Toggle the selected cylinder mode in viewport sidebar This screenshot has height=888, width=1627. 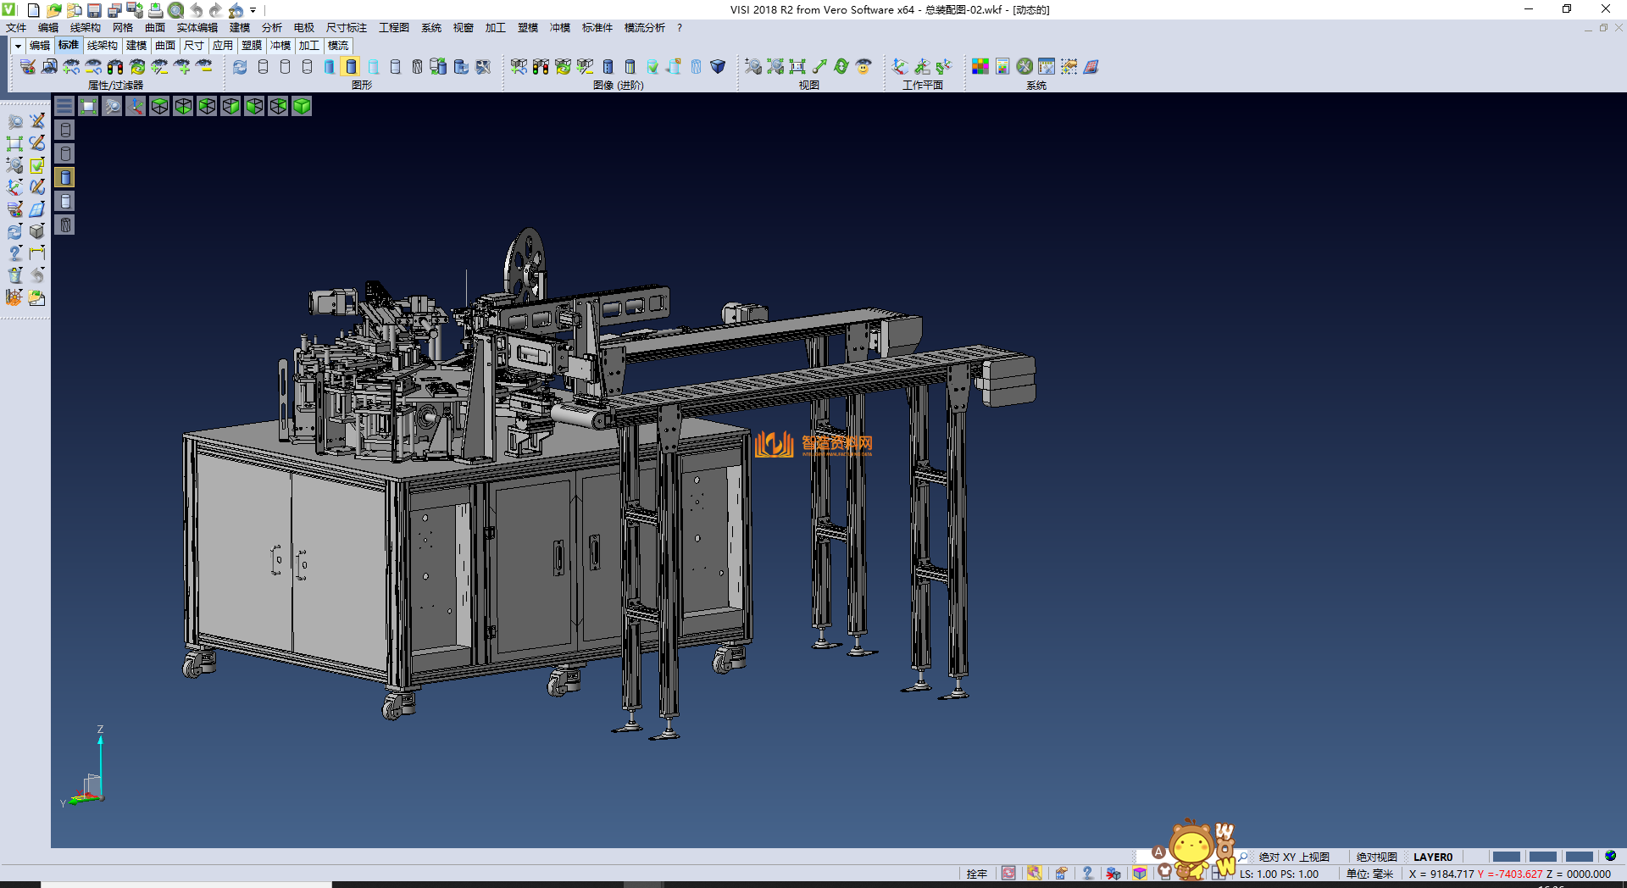[x=65, y=177]
